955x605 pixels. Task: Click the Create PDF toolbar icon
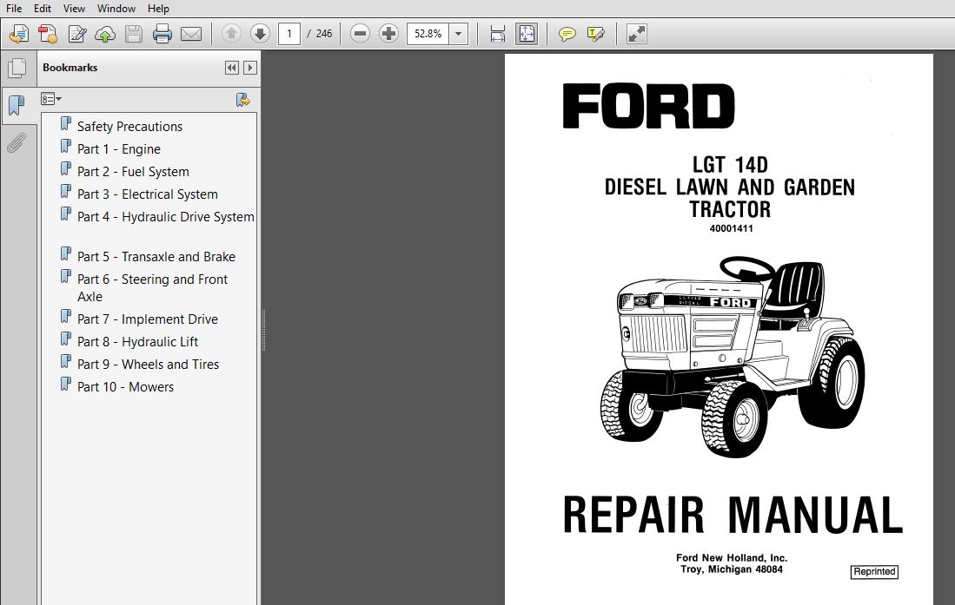point(19,34)
